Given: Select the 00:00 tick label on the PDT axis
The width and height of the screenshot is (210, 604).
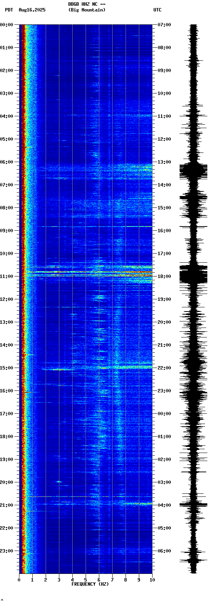Looking at the screenshot, I should coord(6,25).
